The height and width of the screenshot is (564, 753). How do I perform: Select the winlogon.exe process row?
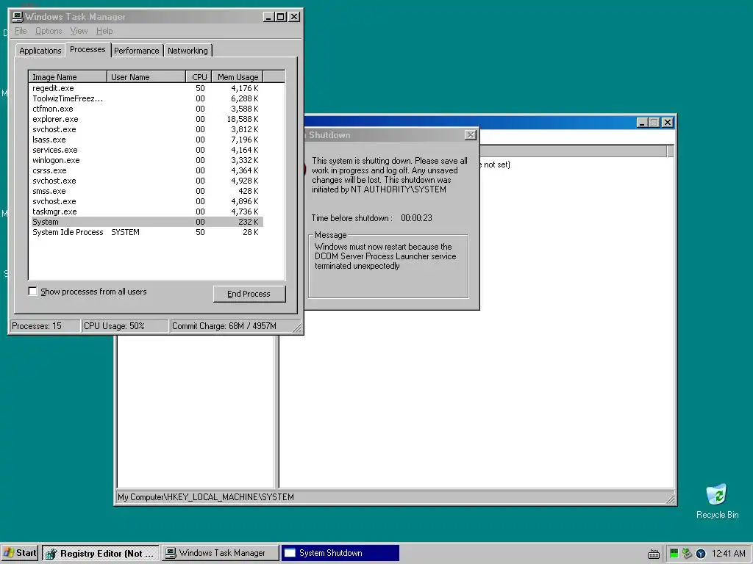coord(146,160)
